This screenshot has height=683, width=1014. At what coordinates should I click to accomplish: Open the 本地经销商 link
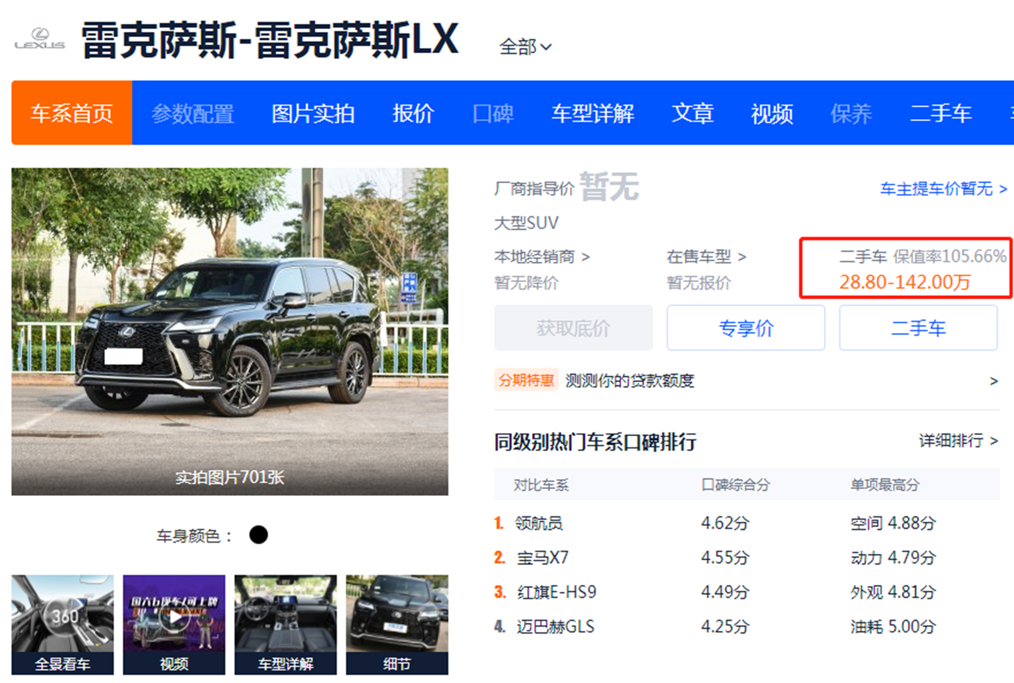[x=542, y=257]
